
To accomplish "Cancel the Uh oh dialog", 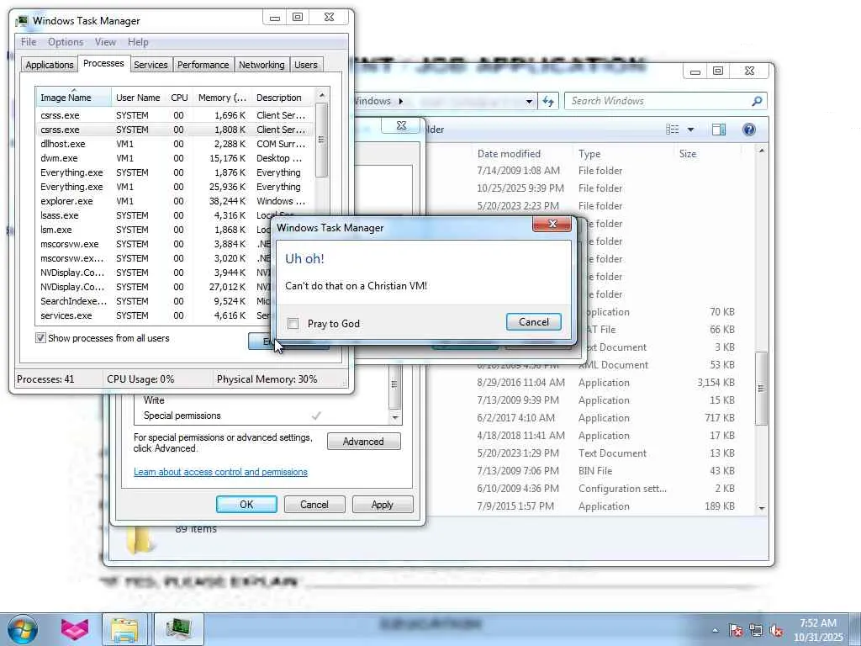I will click(x=534, y=322).
